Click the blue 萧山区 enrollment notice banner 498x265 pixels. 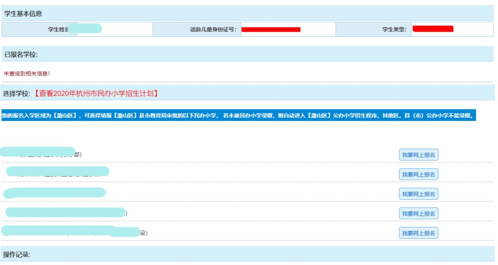tap(238, 115)
